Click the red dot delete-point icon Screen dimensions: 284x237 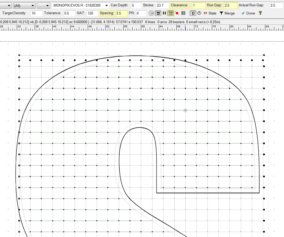[177, 13]
